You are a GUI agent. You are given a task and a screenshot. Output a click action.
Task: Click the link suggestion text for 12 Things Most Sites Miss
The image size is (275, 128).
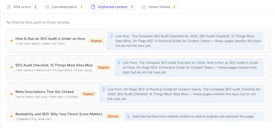point(191,67)
